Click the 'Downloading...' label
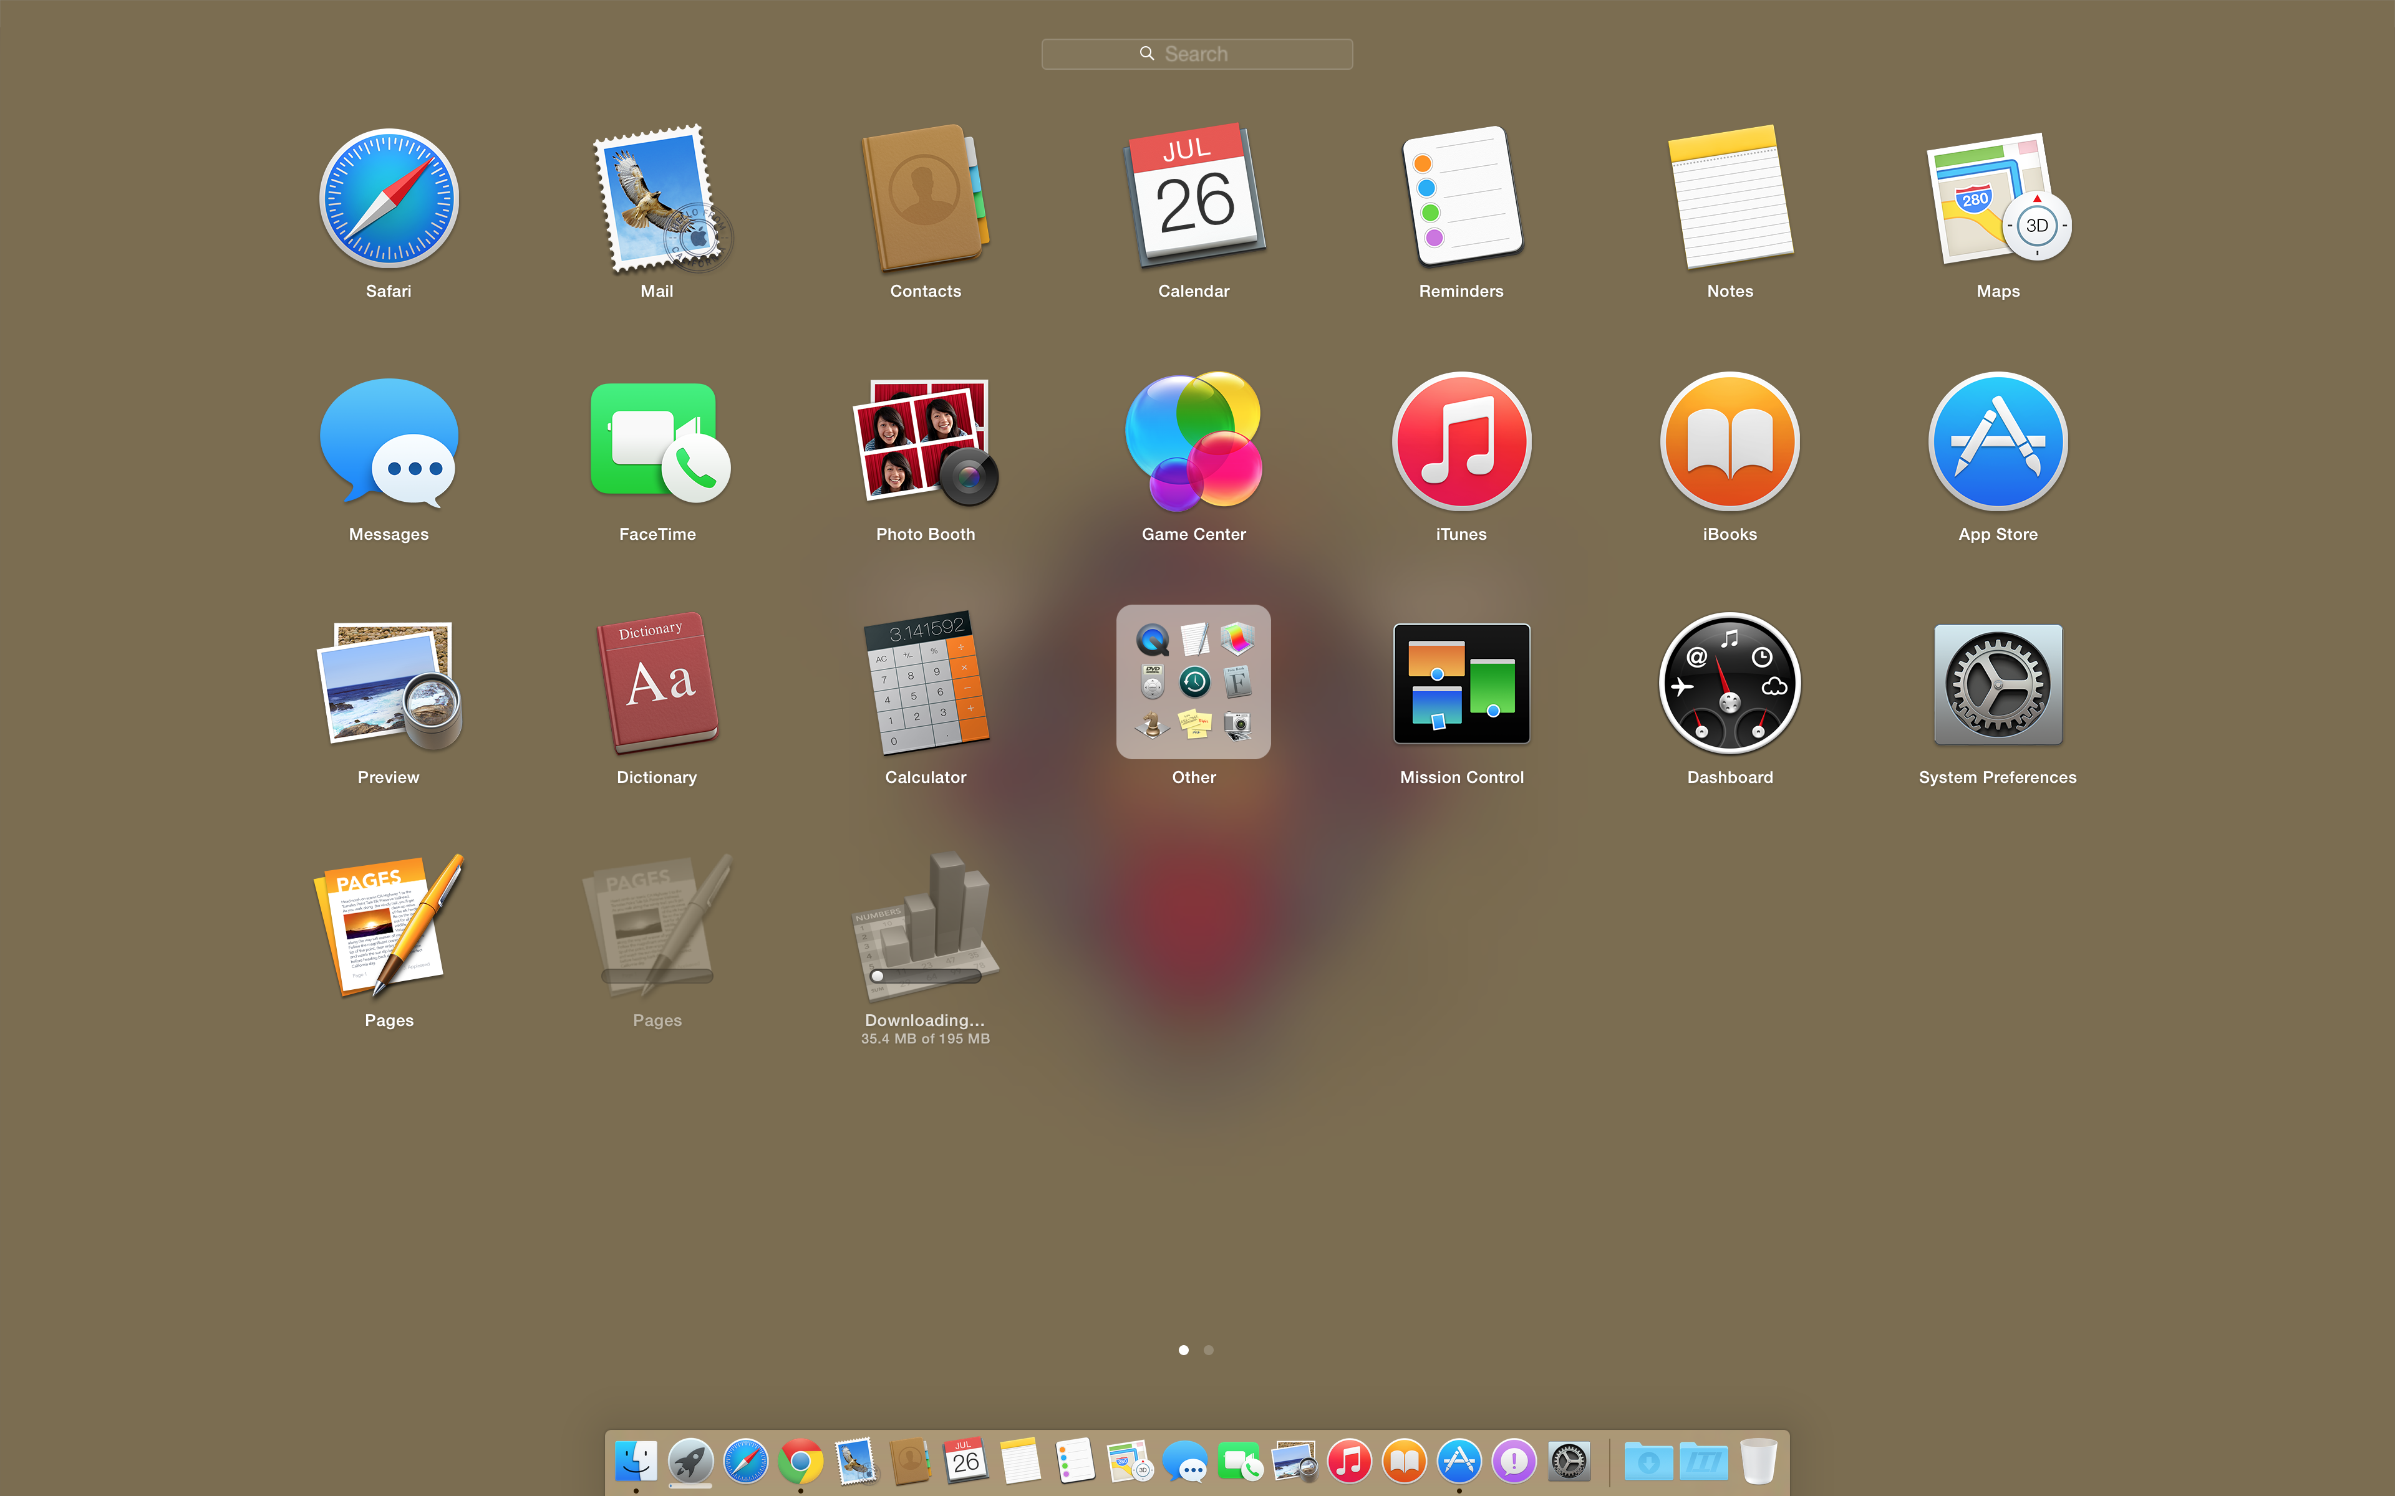 [x=926, y=1020]
